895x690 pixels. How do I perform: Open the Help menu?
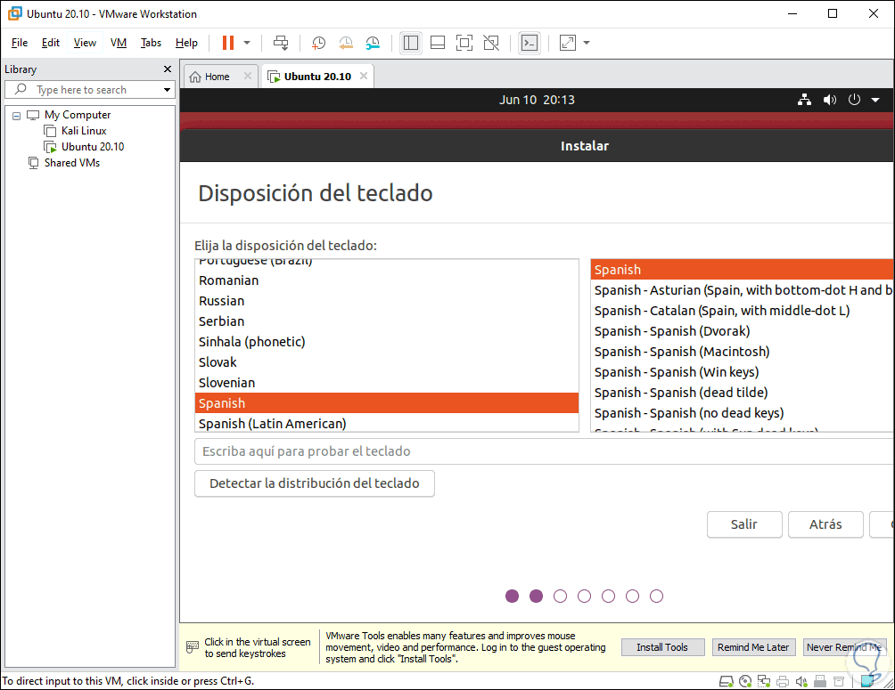[x=186, y=43]
